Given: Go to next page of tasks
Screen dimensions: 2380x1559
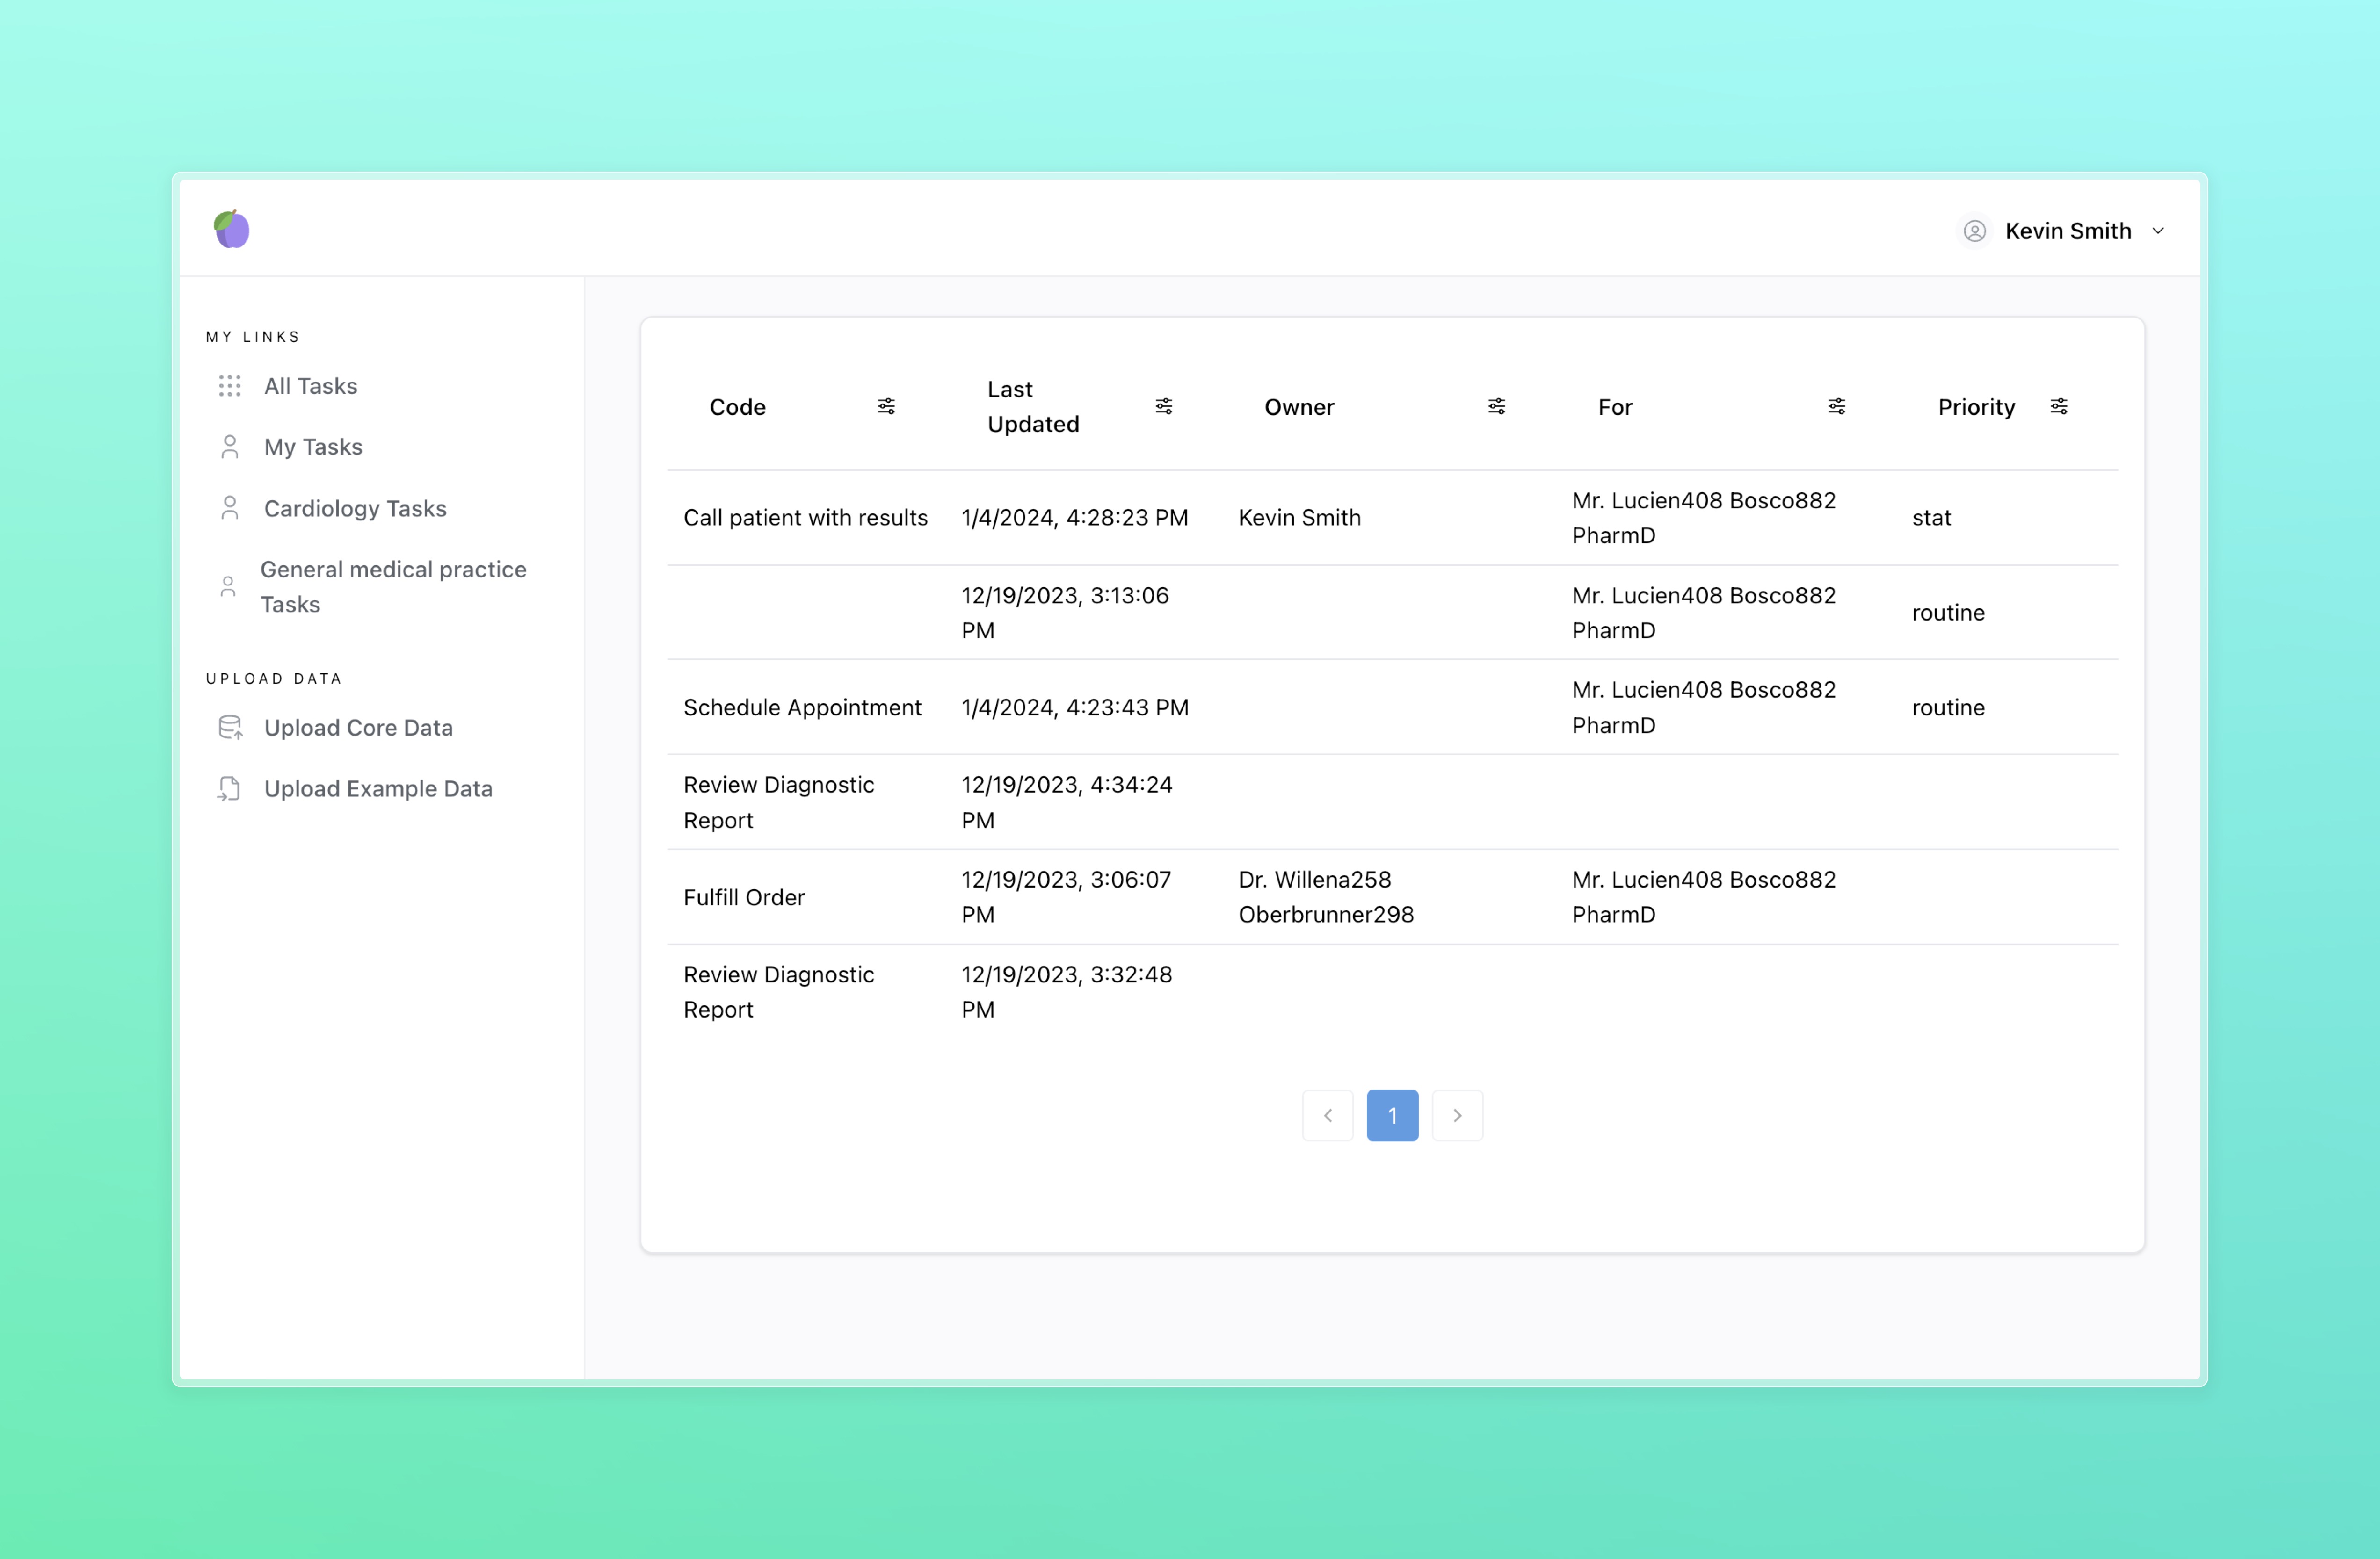Looking at the screenshot, I should click(x=1457, y=1115).
